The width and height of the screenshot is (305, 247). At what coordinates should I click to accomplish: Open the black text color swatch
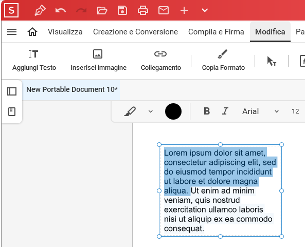(x=173, y=111)
